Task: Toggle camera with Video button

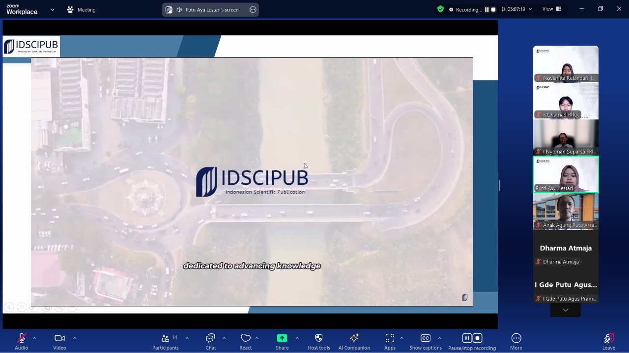Action: coord(59,341)
